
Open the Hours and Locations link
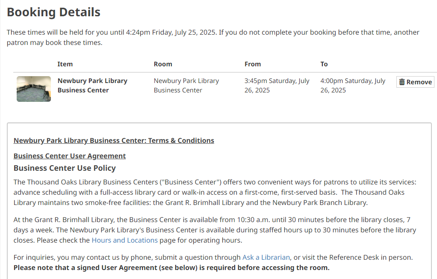click(x=124, y=240)
